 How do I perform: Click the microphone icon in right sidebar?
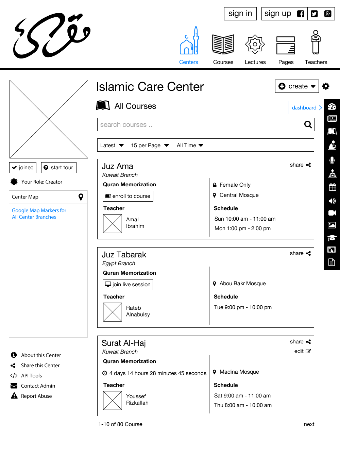332,160
